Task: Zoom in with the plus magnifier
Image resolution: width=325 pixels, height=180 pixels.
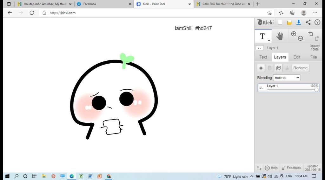Action: (294, 34)
